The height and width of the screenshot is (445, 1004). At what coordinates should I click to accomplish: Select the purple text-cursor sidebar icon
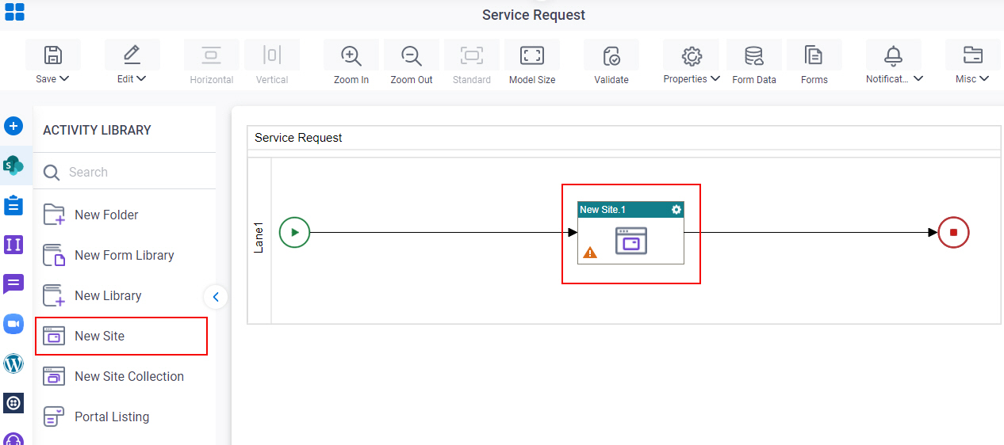pyautogui.click(x=13, y=245)
